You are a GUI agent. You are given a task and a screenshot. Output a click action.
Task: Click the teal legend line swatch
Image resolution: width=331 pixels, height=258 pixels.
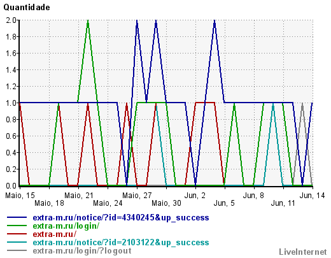click(17, 242)
